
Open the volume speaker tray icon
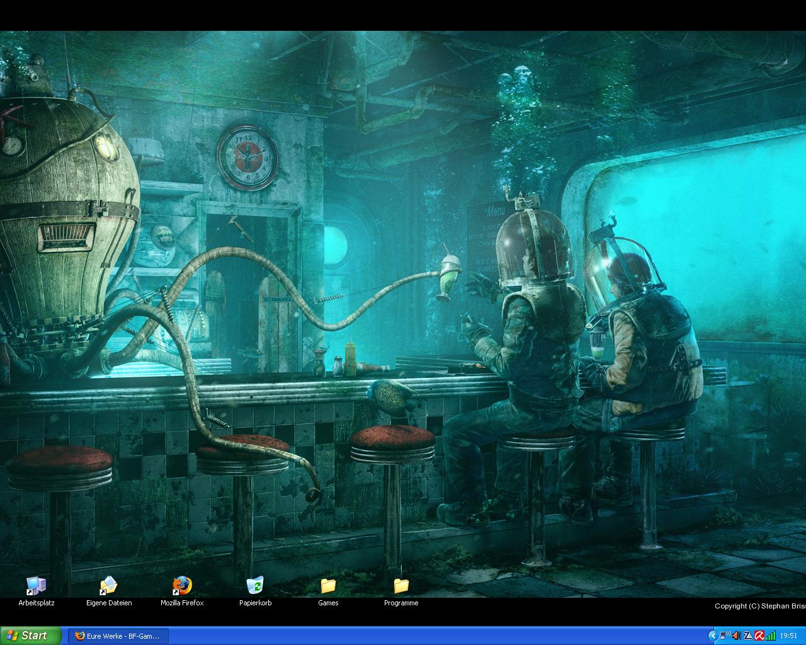coord(737,636)
